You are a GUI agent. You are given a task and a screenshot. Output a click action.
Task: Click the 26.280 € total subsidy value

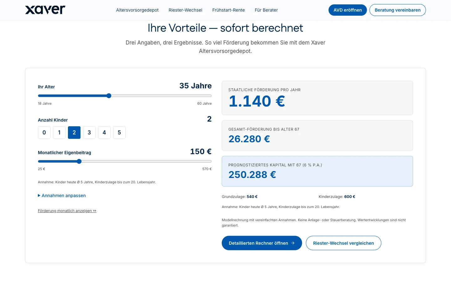(x=249, y=139)
